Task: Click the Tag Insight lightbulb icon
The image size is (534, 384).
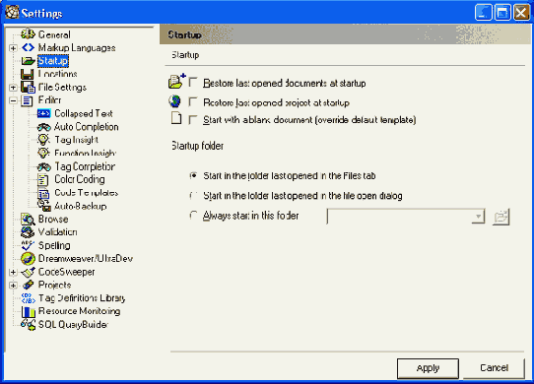Action: coord(43,140)
